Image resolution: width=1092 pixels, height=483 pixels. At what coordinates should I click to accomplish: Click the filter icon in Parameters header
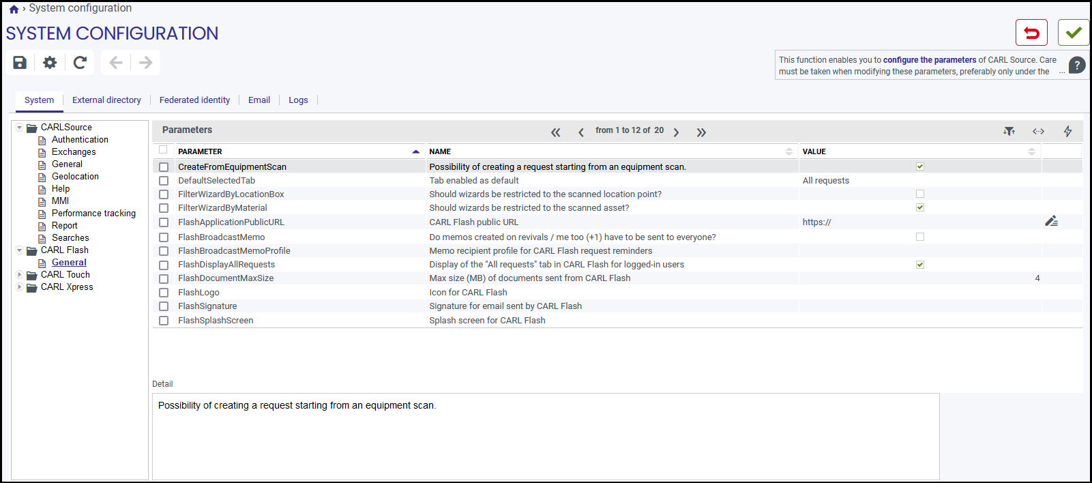pyautogui.click(x=1009, y=131)
